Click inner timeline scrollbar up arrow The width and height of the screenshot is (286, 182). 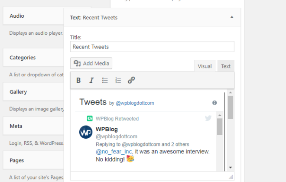[x=220, y=115]
